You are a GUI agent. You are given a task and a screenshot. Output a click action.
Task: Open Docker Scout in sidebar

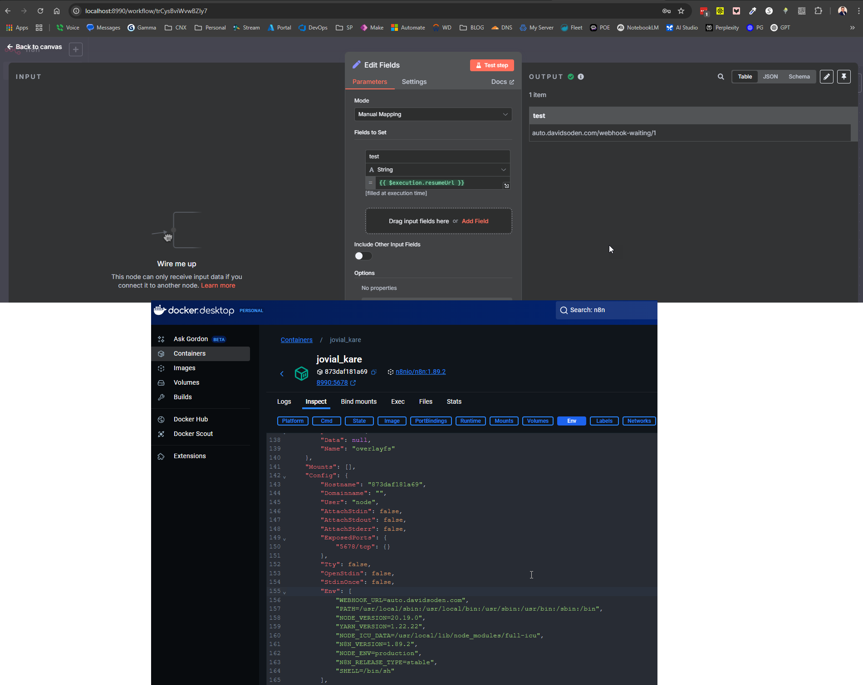click(x=200, y=434)
